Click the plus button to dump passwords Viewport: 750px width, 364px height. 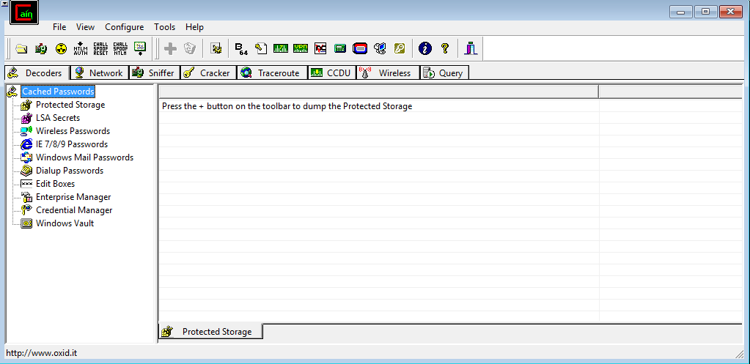(170, 49)
